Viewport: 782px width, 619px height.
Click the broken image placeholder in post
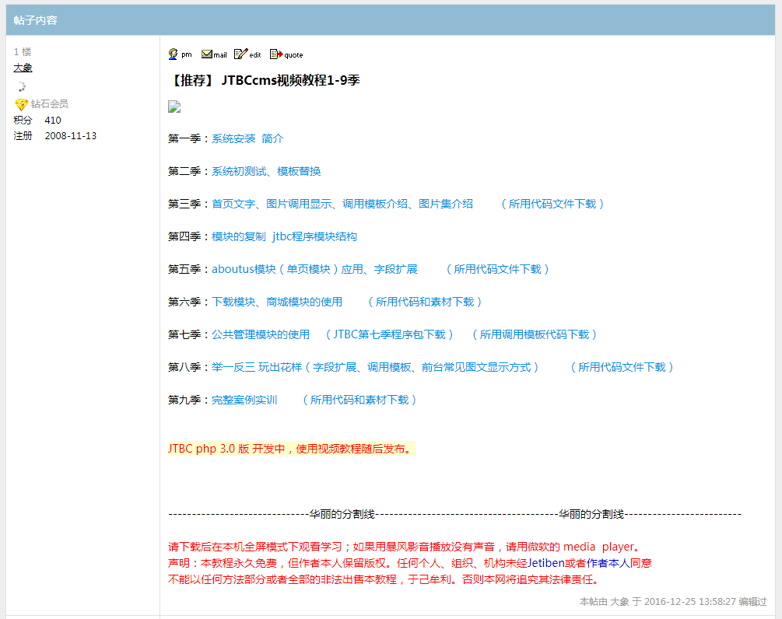pos(174,107)
